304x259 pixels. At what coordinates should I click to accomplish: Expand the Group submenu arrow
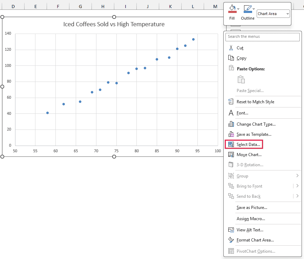(297, 176)
